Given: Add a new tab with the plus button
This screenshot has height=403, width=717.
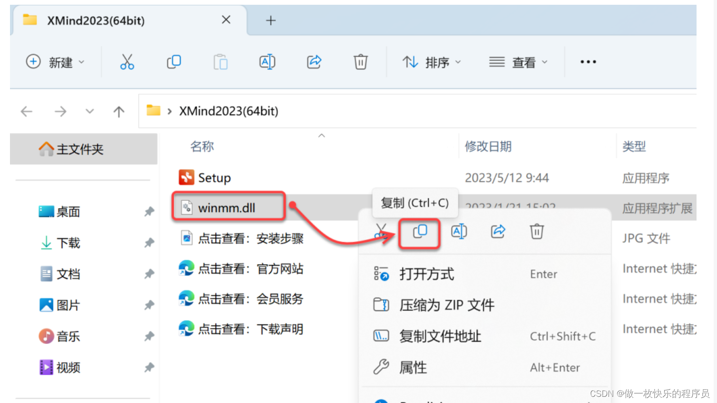Looking at the screenshot, I should pyautogui.click(x=271, y=20).
